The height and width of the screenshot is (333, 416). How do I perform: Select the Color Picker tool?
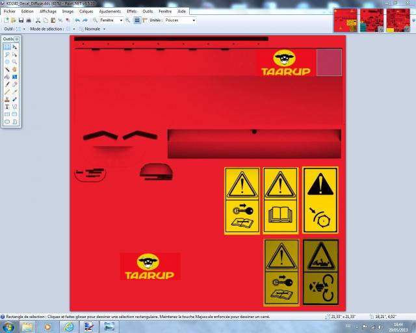click(x=14, y=92)
